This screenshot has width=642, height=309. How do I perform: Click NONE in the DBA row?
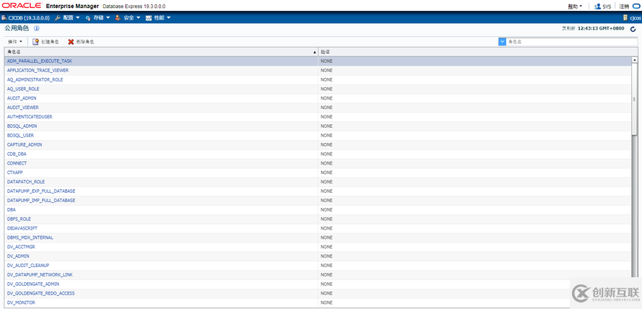(326, 210)
